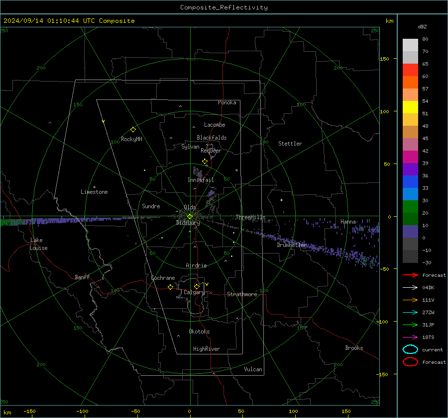Click the yellow diamond marker below RedDeer
The image size is (448, 418).
(205, 162)
